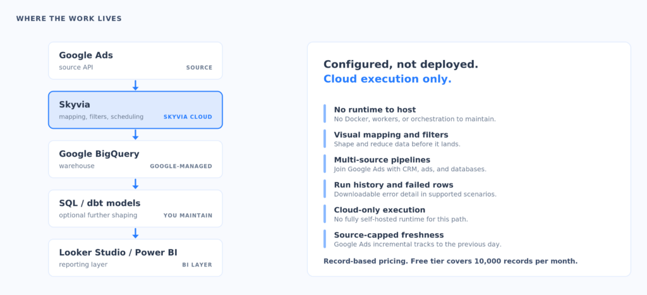Click 'mapping, filters, scheduling' subtitle
The width and height of the screenshot is (647, 295).
(101, 117)
